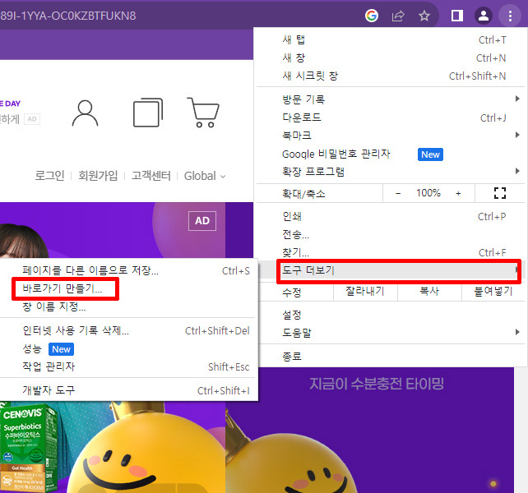528x493 pixels.
Task: Select 창 이름 지정... item
Action: coord(128,306)
